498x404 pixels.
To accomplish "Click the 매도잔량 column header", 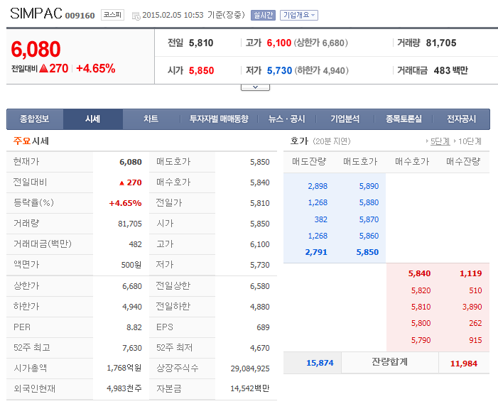I will [x=309, y=162].
